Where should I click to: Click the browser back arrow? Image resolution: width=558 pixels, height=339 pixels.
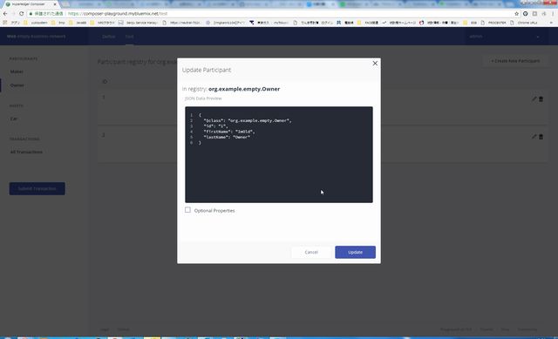tap(5, 14)
